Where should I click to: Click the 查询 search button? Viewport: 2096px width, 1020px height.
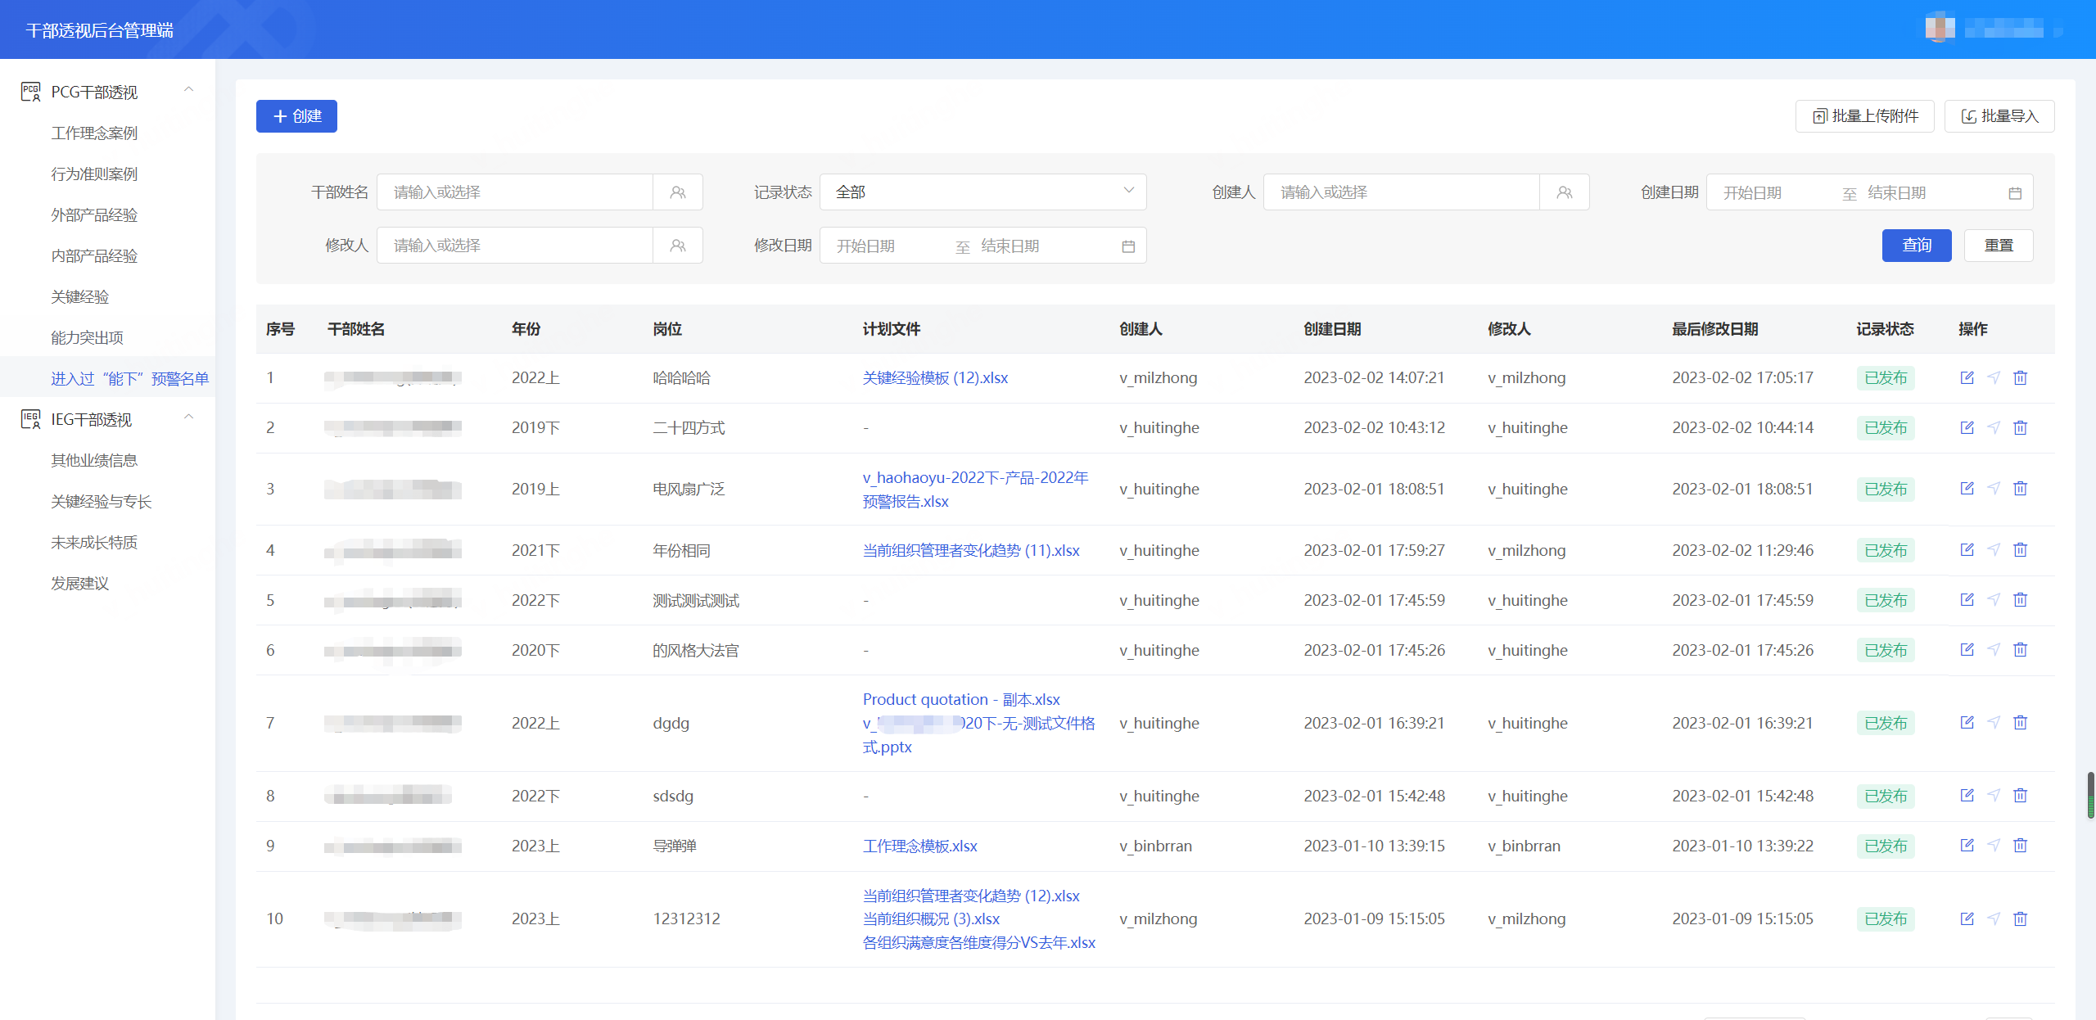pyautogui.click(x=1917, y=246)
